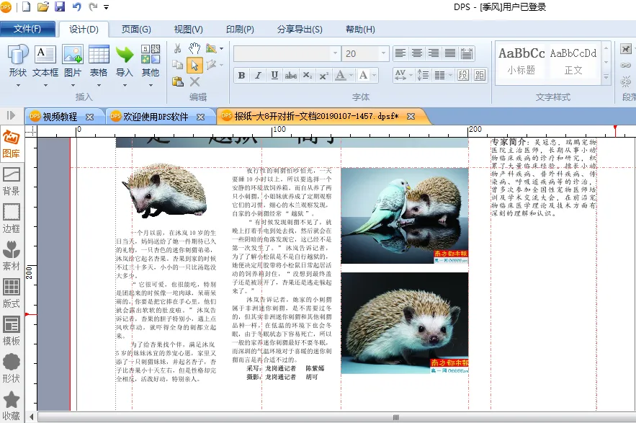
Task: Apply the 小标题 text style
Action: [x=521, y=61]
